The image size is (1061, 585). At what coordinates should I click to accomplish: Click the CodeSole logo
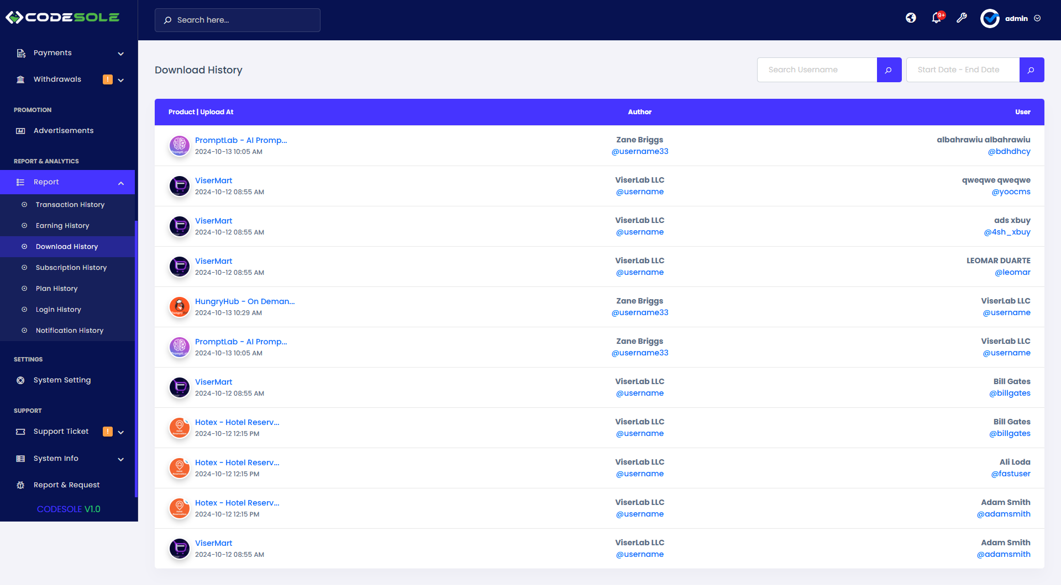(x=62, y=17)
